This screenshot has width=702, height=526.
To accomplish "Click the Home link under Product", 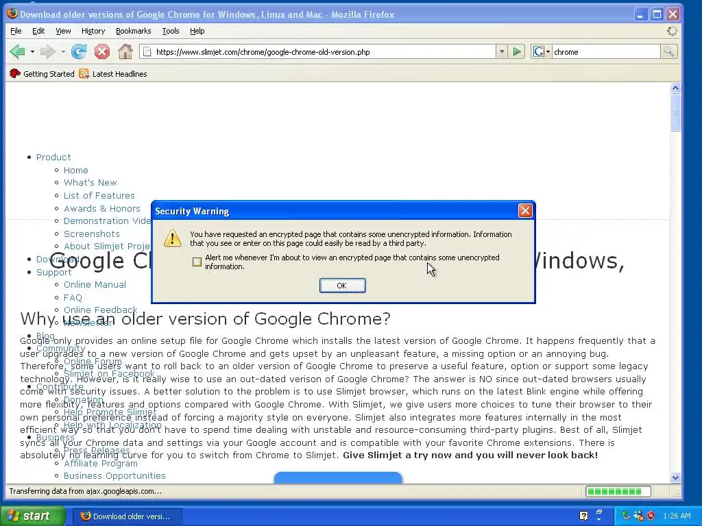I will pos(75,170).
